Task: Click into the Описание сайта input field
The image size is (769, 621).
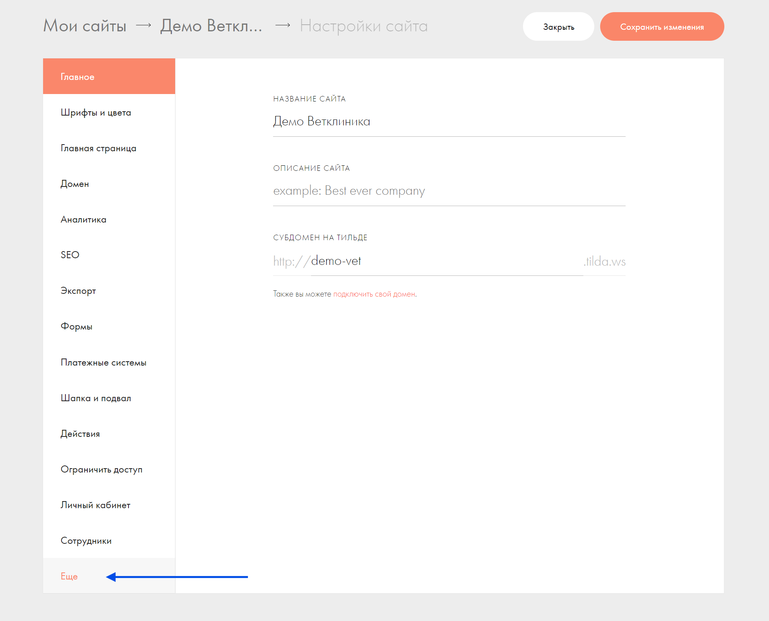Action: (449, 191)
